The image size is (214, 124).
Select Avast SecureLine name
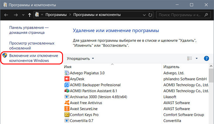84,109
